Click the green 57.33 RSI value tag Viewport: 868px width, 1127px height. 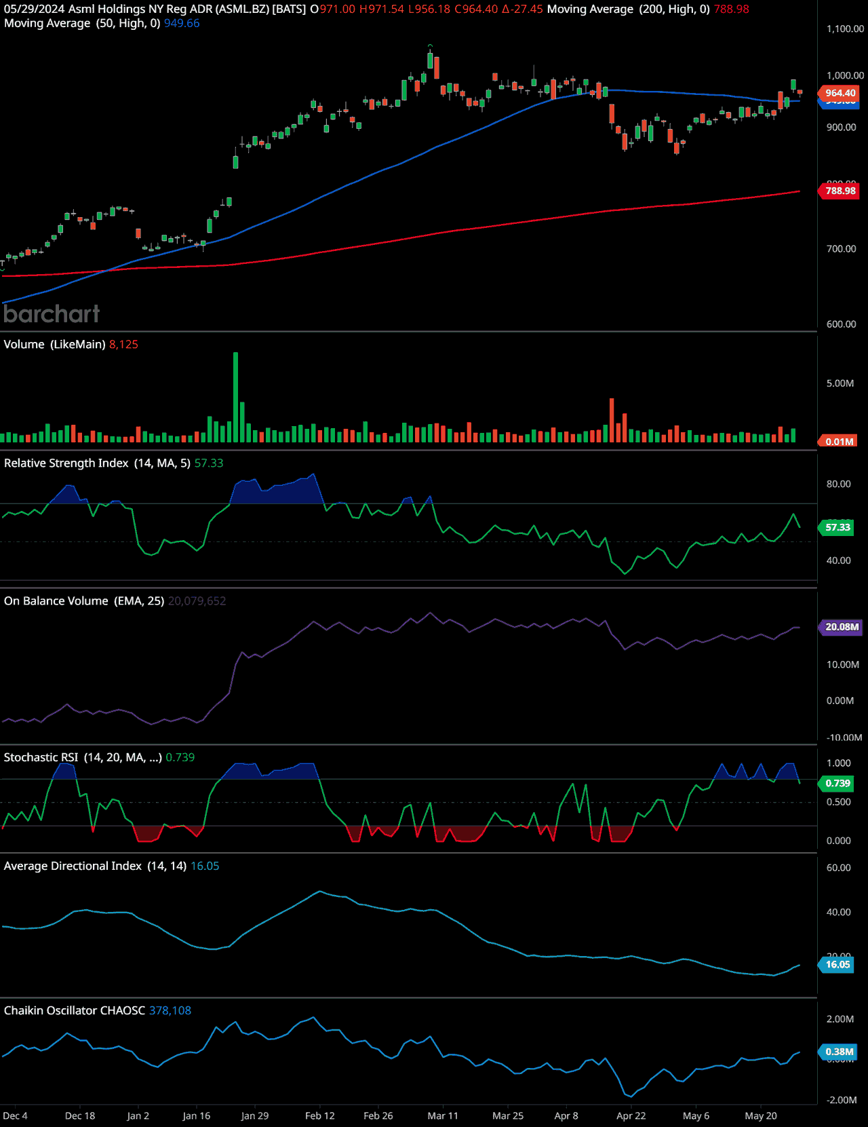(x=837, y=527)
